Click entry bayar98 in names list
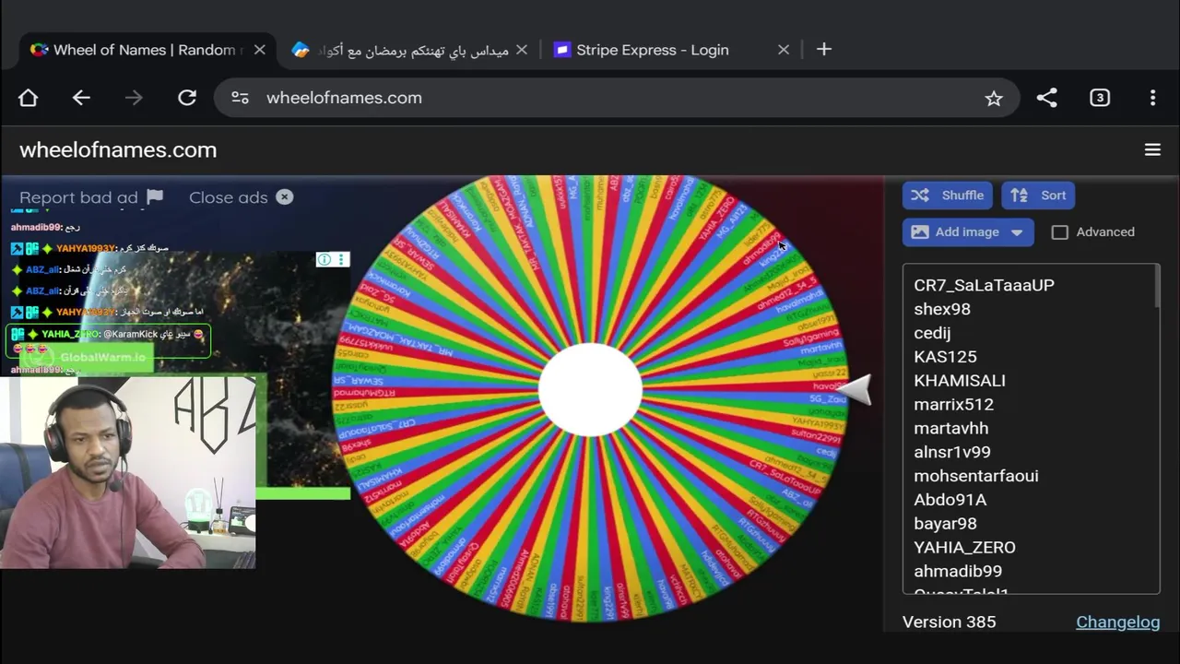 [x=945, y=524]
